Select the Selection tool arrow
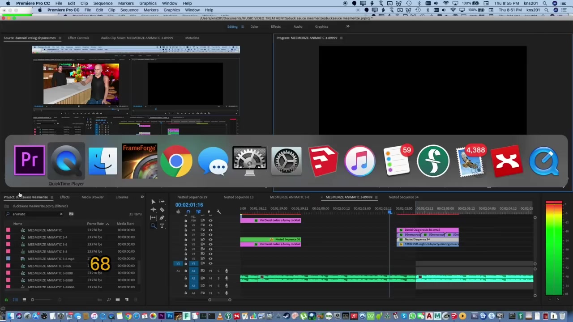This screenshot has height=322, width=573. 153,202
